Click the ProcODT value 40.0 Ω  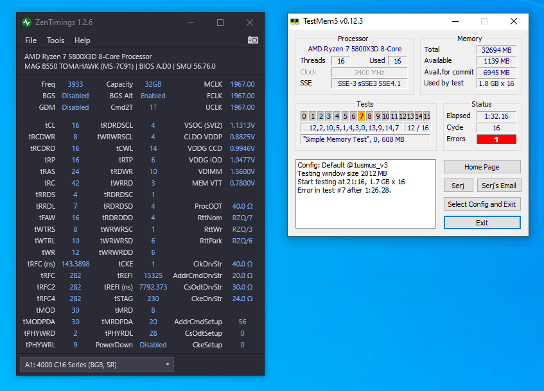[x=242, y=206]
